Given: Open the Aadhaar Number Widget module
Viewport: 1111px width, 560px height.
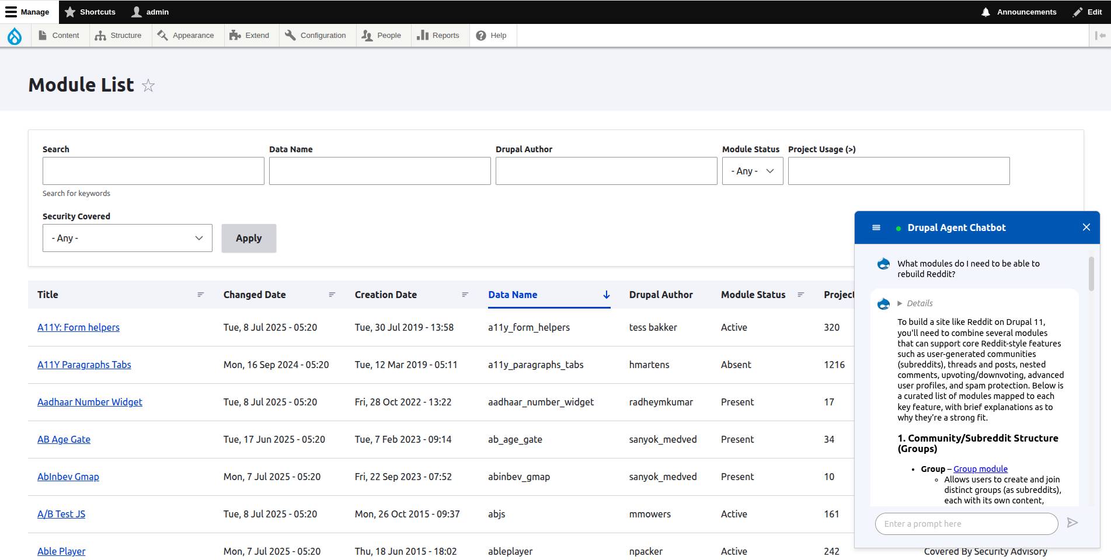Looking at the screenshot, I should point(90,402).
